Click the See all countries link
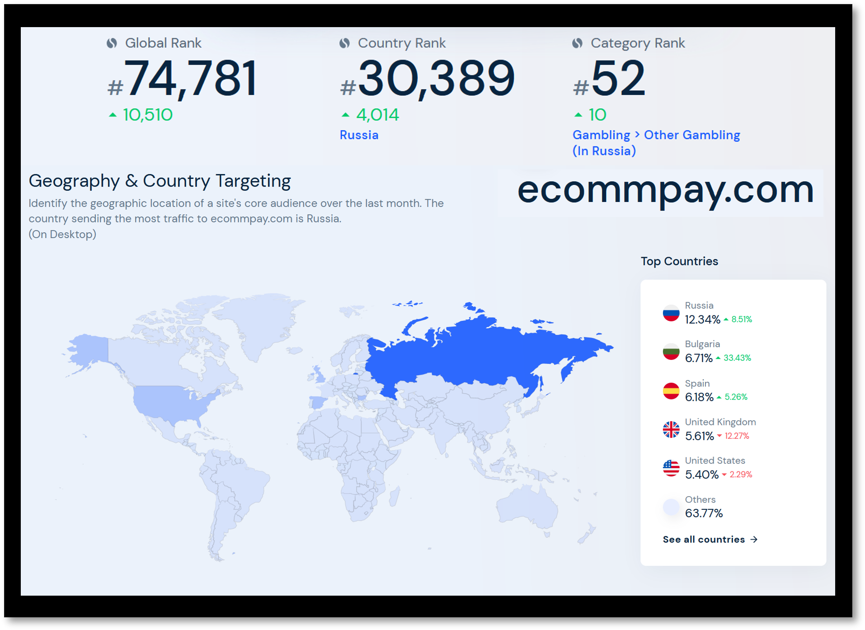The image size is (865, 630). pos(703,539)
